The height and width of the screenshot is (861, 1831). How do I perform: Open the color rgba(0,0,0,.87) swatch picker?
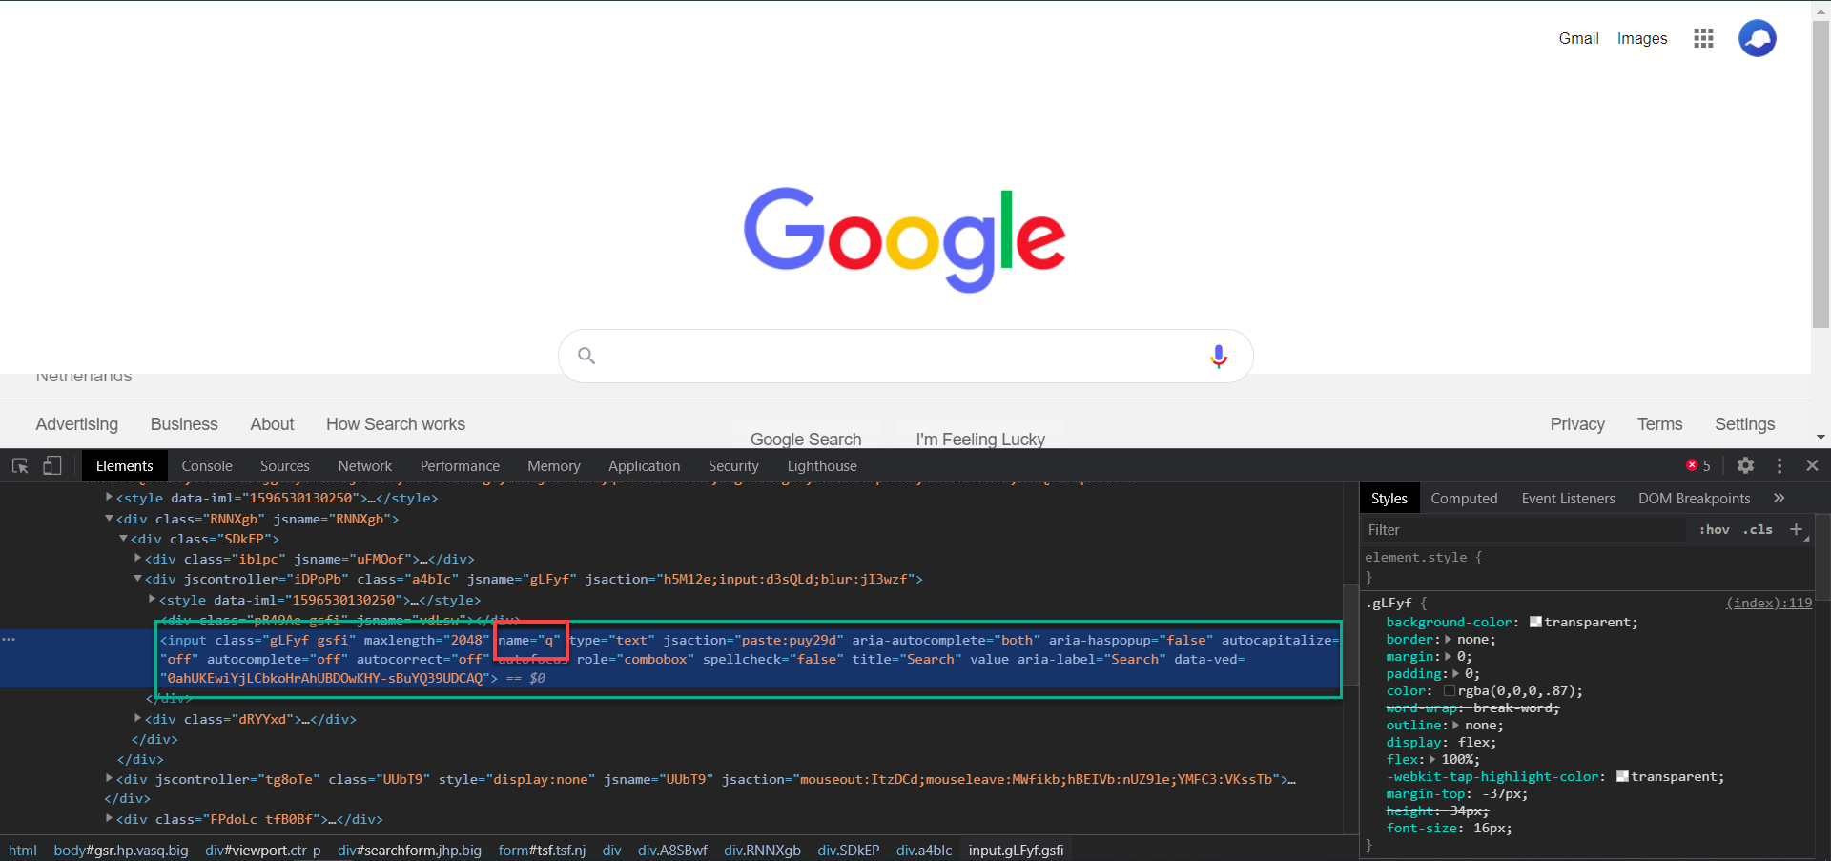pyautogui.click(x=1450, y=690)
